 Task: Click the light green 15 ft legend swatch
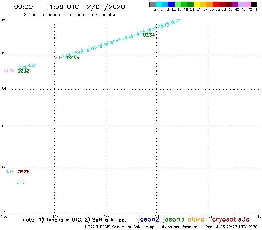coord(178,4)
